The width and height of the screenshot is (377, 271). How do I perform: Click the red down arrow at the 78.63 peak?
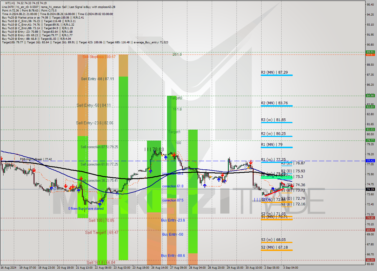point(174,155)
